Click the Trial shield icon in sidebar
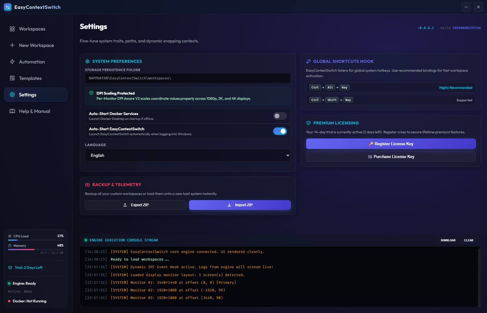Viewport: 487px width, 313px height. [10, 268]
